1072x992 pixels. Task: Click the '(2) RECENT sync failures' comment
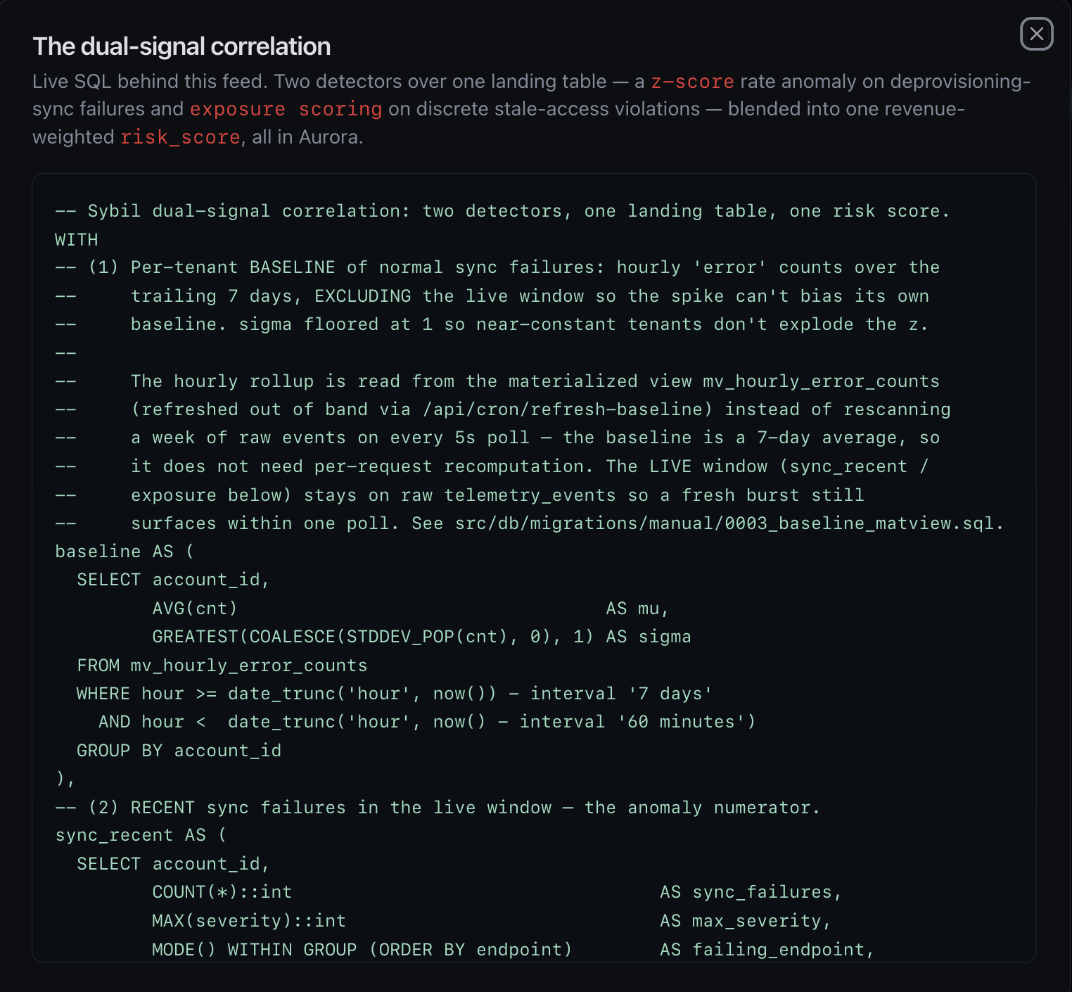pyautogui.click(x=438, y=808)
